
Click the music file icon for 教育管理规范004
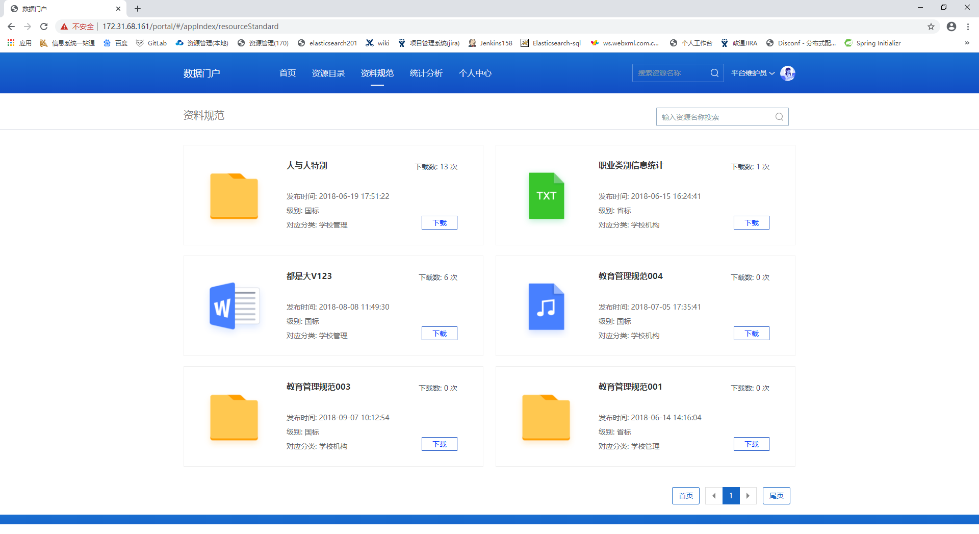point(546,307)
